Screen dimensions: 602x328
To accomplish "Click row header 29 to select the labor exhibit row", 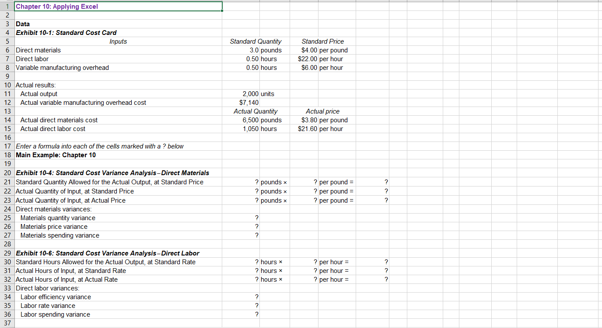I will pos(7,253).
